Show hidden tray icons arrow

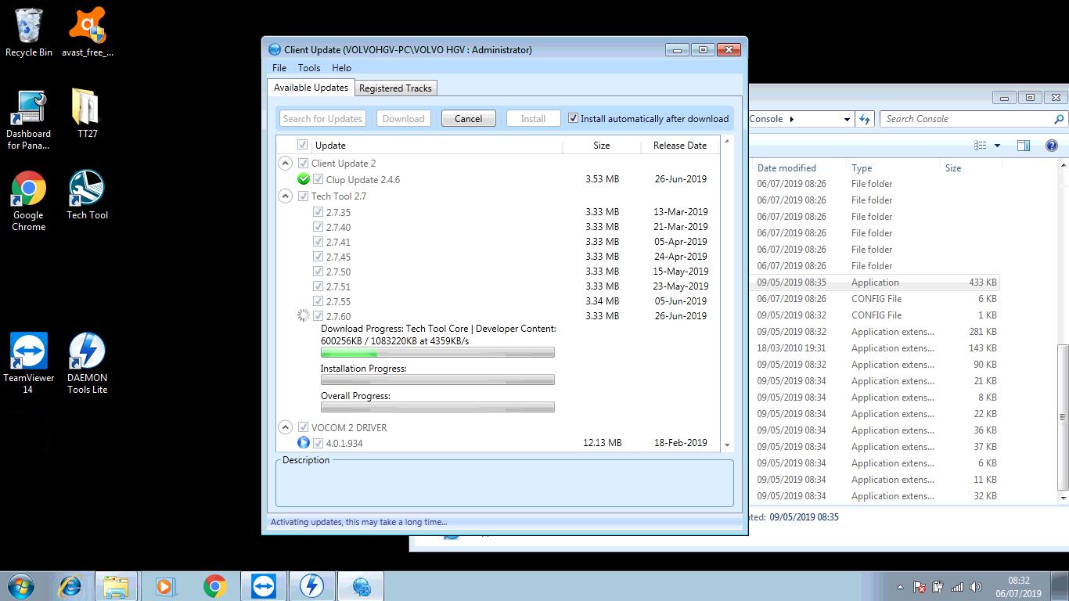900,587
